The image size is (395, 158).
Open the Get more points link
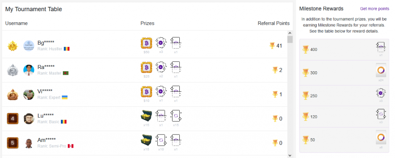[x=375, y=9]
